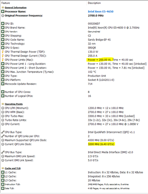Click the lightning icon for Thermal Design Power

3,52
